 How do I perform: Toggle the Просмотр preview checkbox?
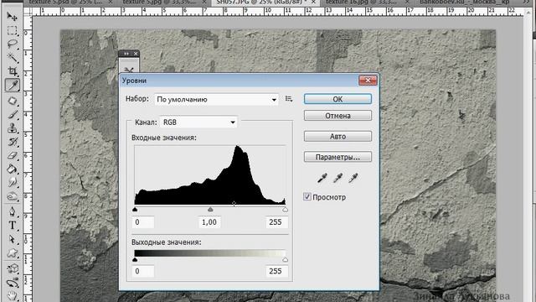tap(307, 196)
